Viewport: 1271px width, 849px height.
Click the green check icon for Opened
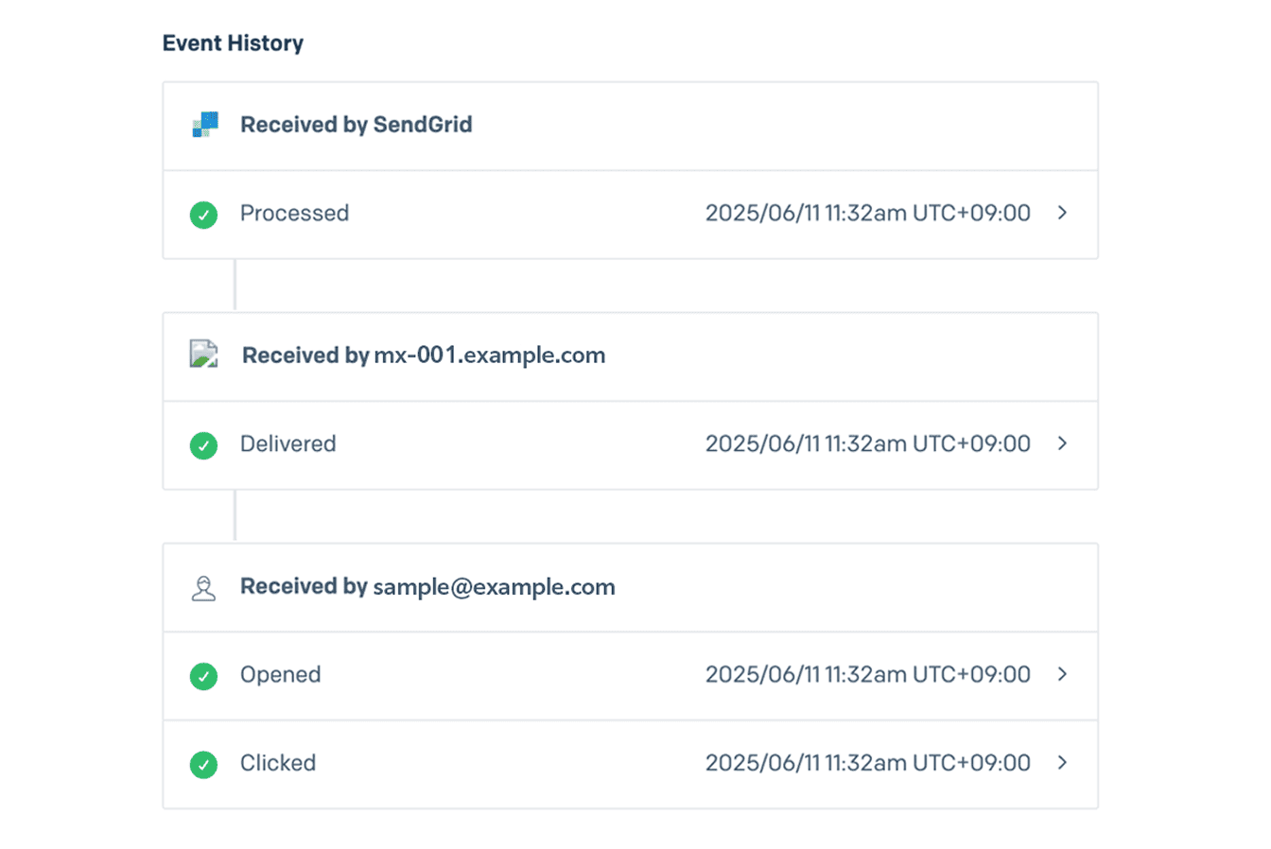tap(203, 676)
